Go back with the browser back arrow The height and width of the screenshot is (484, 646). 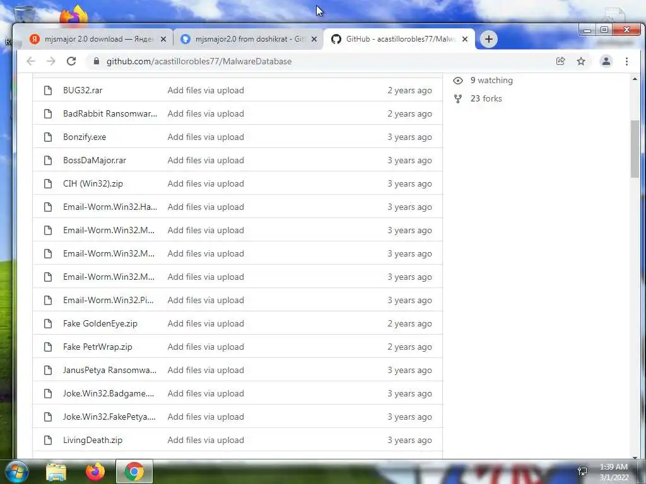coord(31,61)
